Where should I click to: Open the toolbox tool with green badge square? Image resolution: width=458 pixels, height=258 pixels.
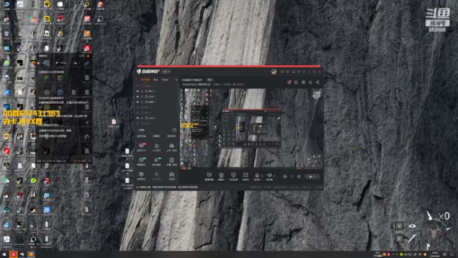pyautogui.click(x=141, y=162)
